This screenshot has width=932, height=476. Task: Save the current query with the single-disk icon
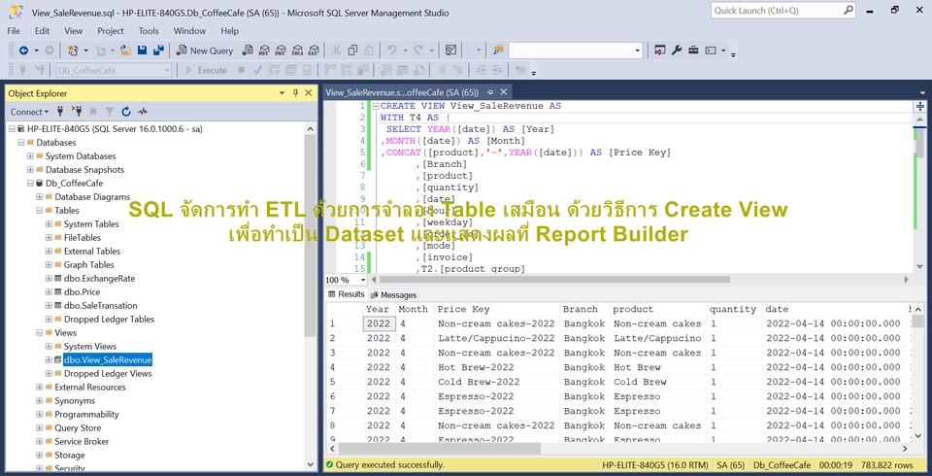(x=142, y=51)
